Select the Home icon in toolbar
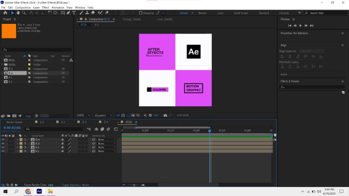 tap(5, 13)
